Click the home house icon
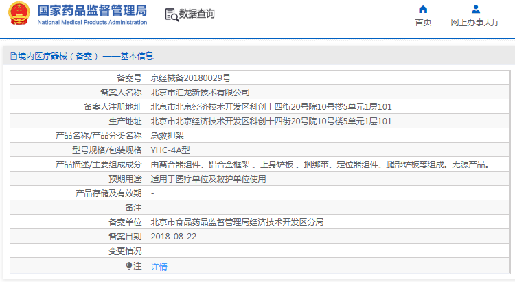Image resolution: width=515 pixels, height=282 pixels. pos(423,10)
